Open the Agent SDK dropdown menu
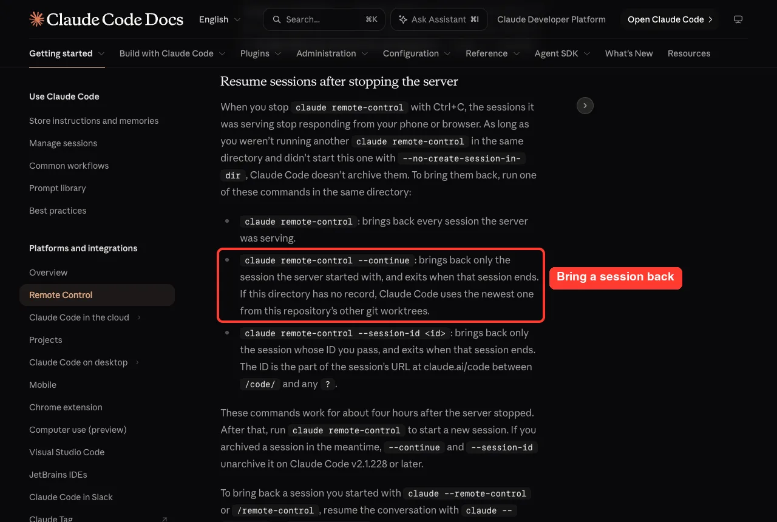 click(563, 53)
